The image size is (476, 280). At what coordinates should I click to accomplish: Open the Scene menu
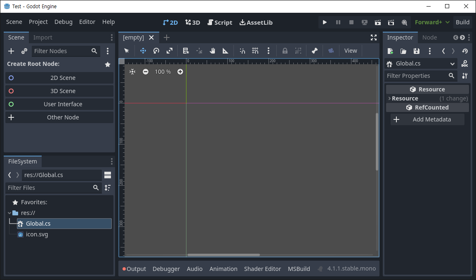[14, 22]
